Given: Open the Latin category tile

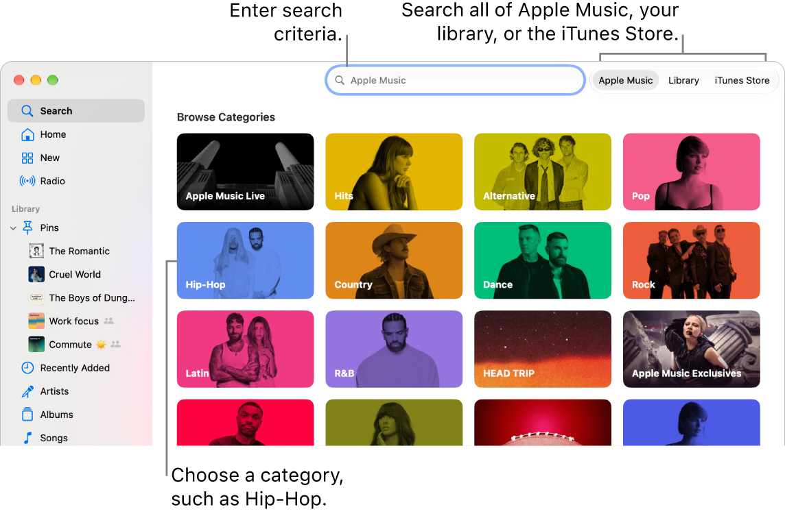Looking at the screenshot, I should 246,349.
